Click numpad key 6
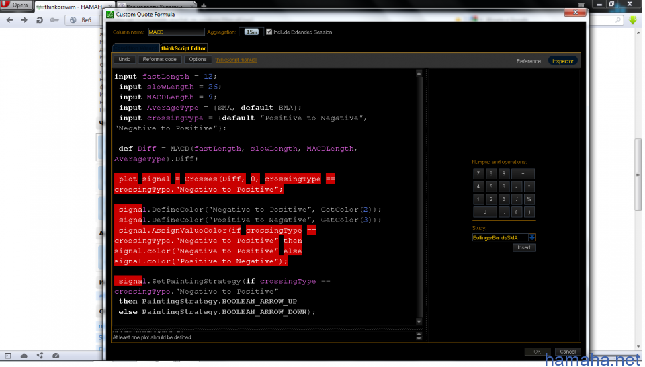 tap(503, 186)
